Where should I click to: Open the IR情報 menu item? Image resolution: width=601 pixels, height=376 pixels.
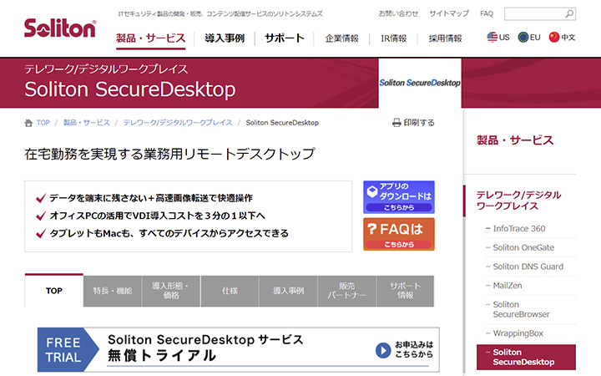pos(394,38)
